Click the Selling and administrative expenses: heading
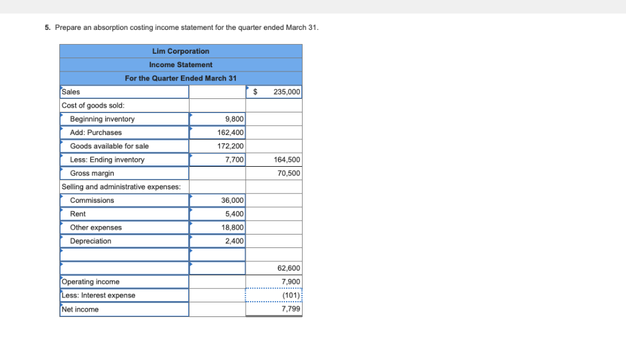Image resolution: width=626 pixels, height=339 pixels. click(x=121, y=187)
